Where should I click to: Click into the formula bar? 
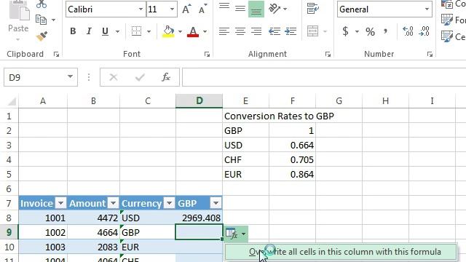[324, 77]
